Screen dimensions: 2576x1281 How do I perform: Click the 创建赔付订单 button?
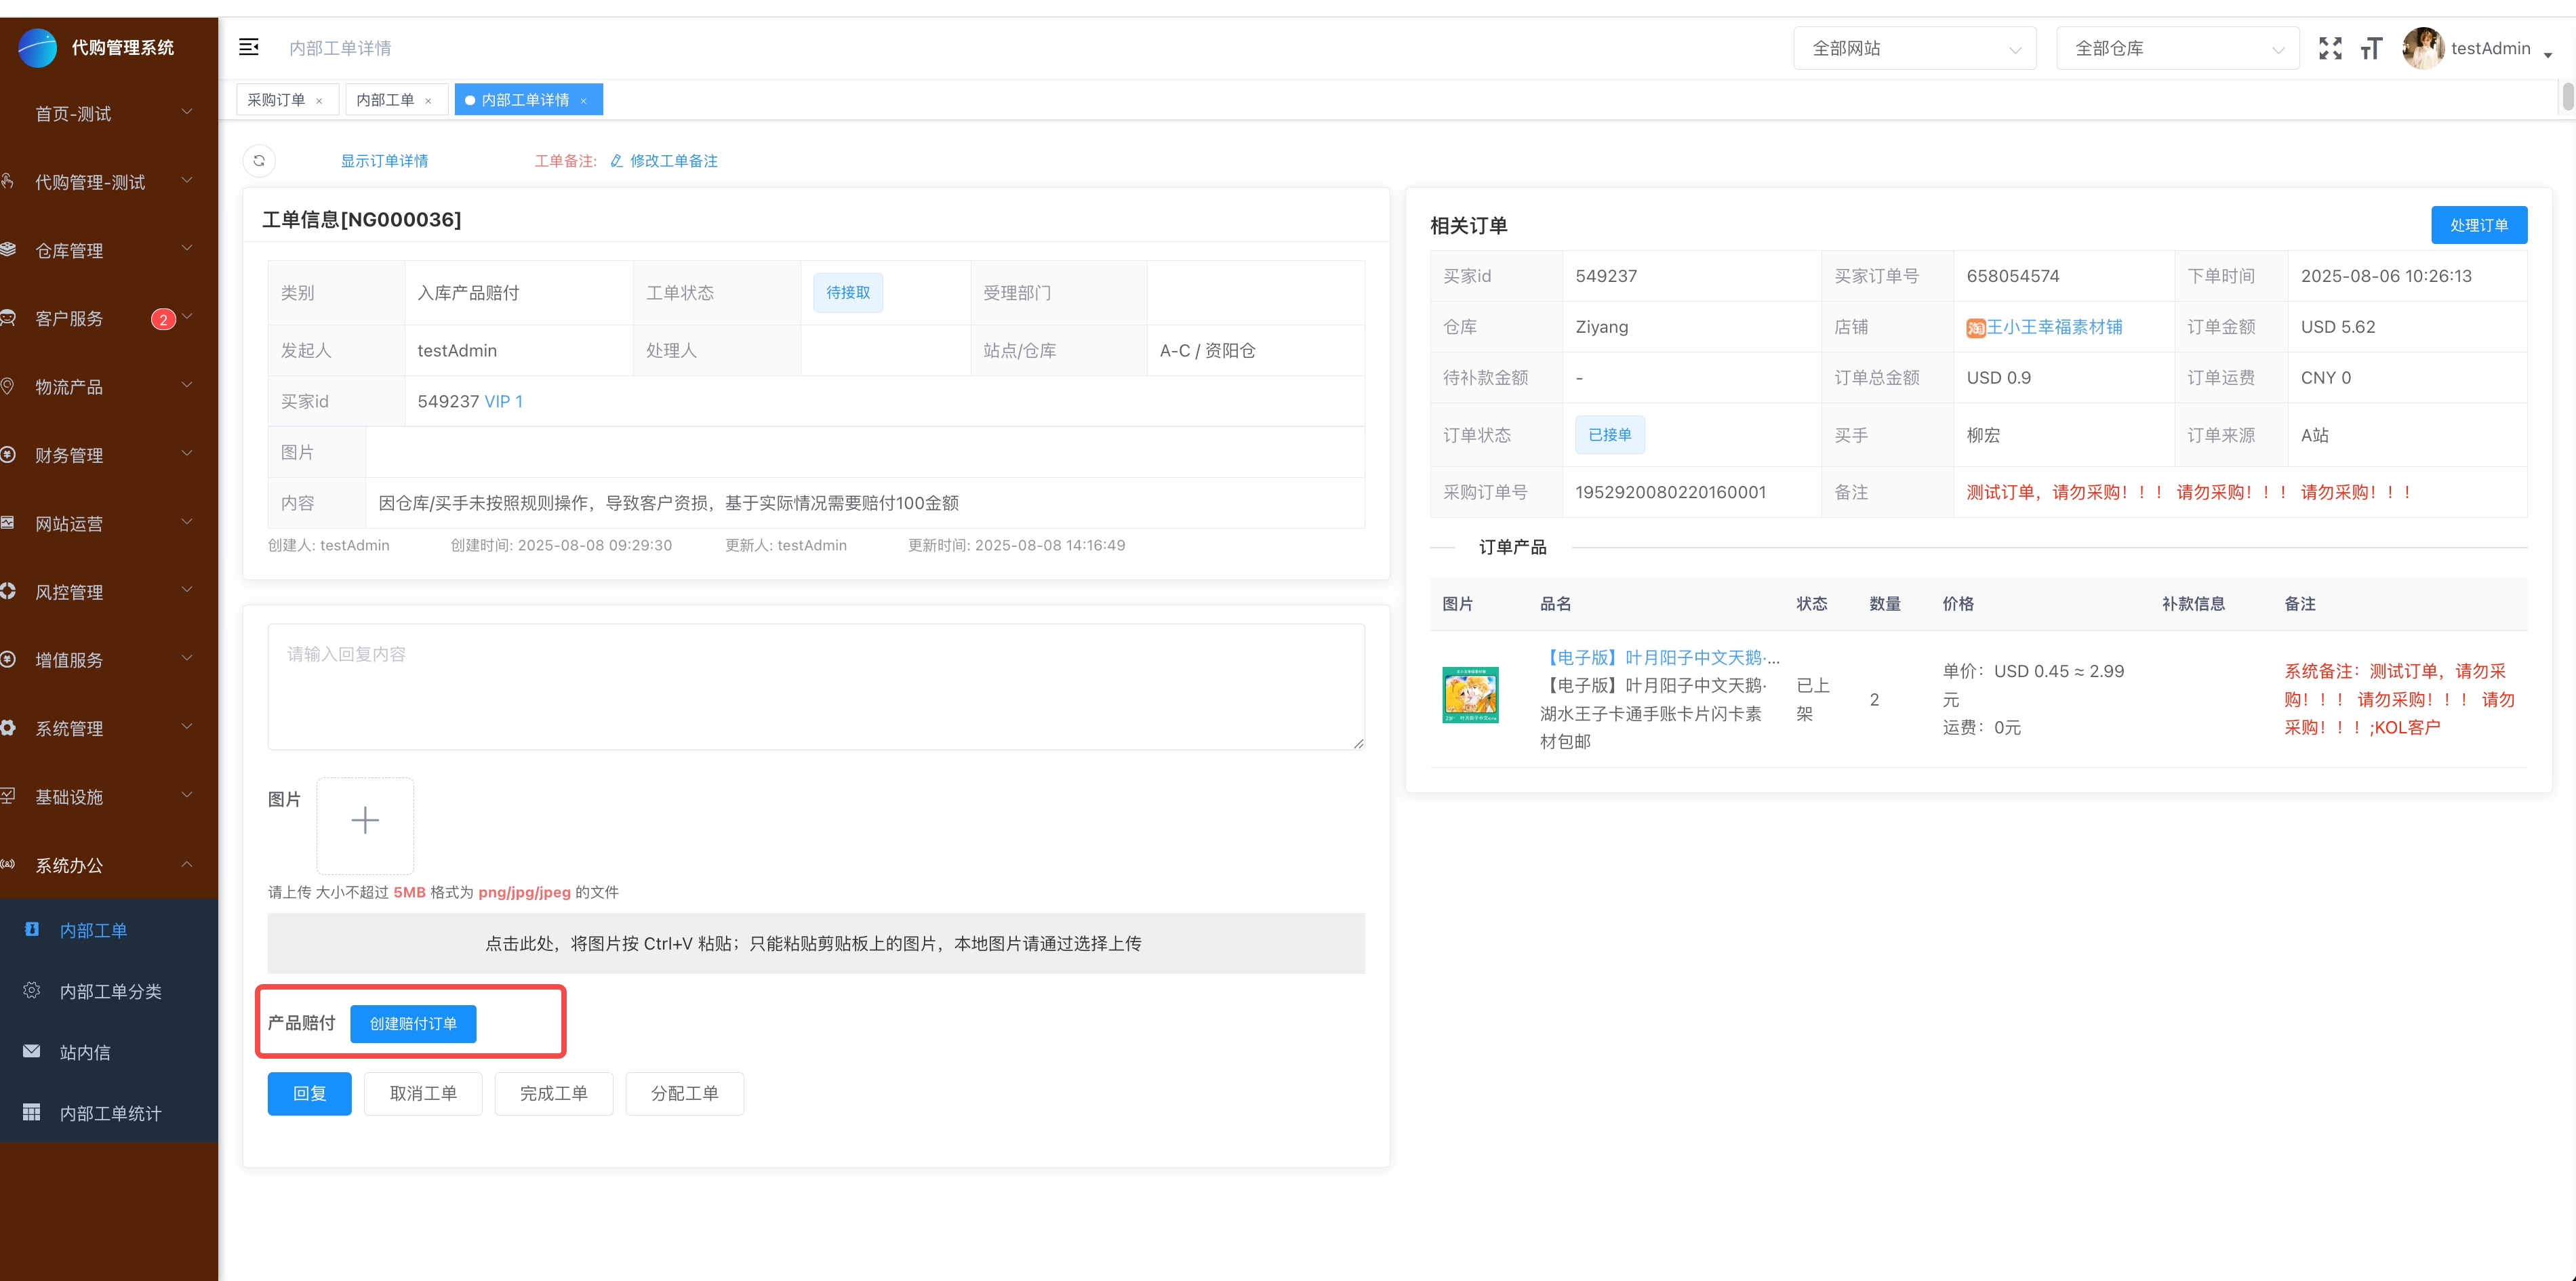click(x=413, y=1023)
